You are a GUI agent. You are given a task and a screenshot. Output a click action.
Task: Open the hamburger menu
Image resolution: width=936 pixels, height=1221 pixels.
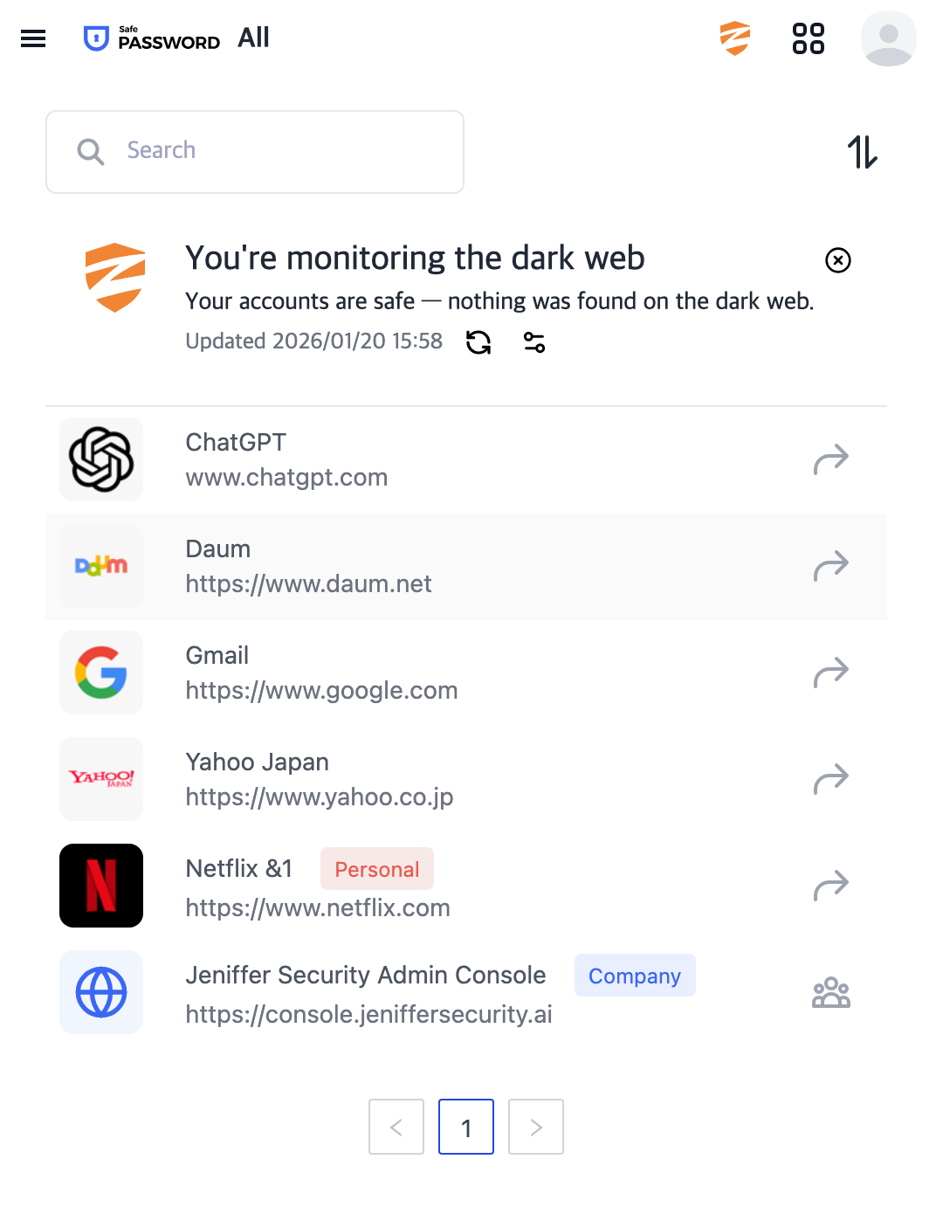[x=33, y=38]
